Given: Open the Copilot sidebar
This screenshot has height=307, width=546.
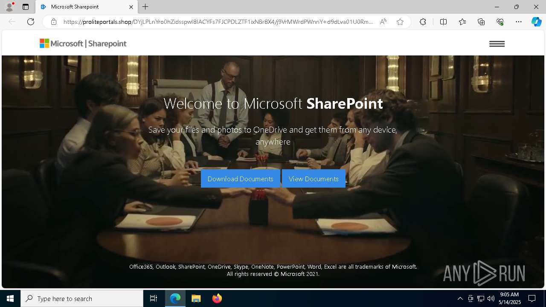Looking at the screenshot, I should 536,22.
